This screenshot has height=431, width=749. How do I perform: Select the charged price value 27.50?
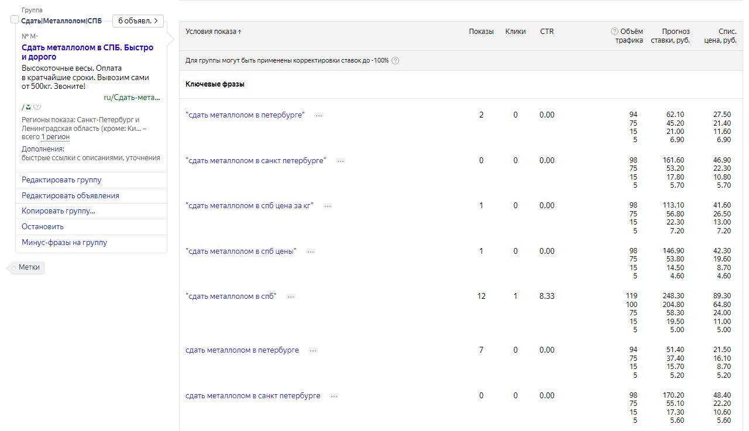click(x=721, y=115)
